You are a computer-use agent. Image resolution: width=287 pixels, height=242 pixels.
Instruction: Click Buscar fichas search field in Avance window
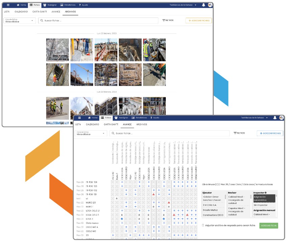pyautogui.click(x=169, y=133)
